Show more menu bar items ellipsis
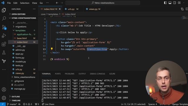This screenshot has height=106, width=188. [x=48, y=3]
